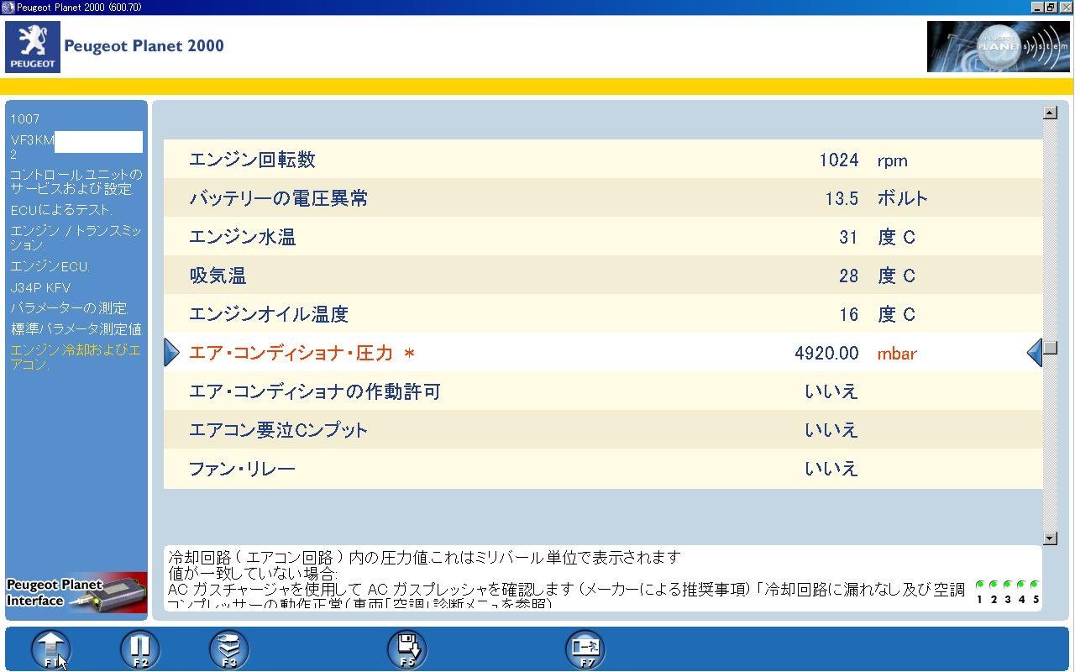Click the F7 export button

coord(585,649)
